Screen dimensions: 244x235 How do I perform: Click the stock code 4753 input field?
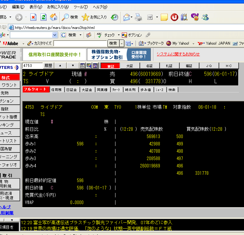pos(32,66)
